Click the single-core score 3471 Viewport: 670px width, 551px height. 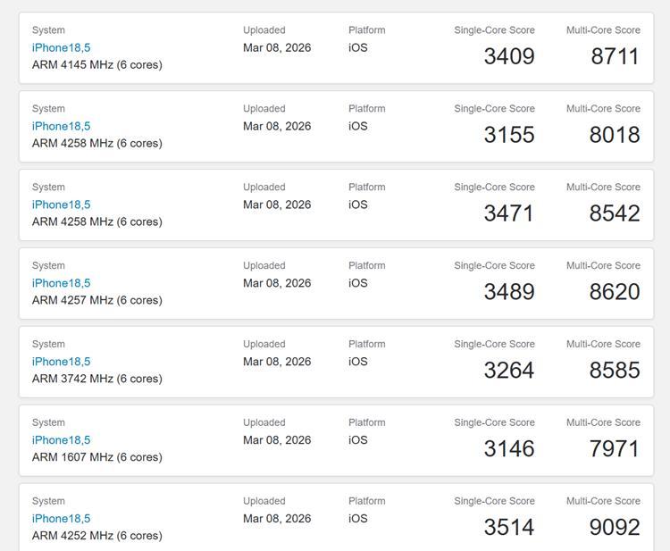pyautogui.click(x=508, y=213)
